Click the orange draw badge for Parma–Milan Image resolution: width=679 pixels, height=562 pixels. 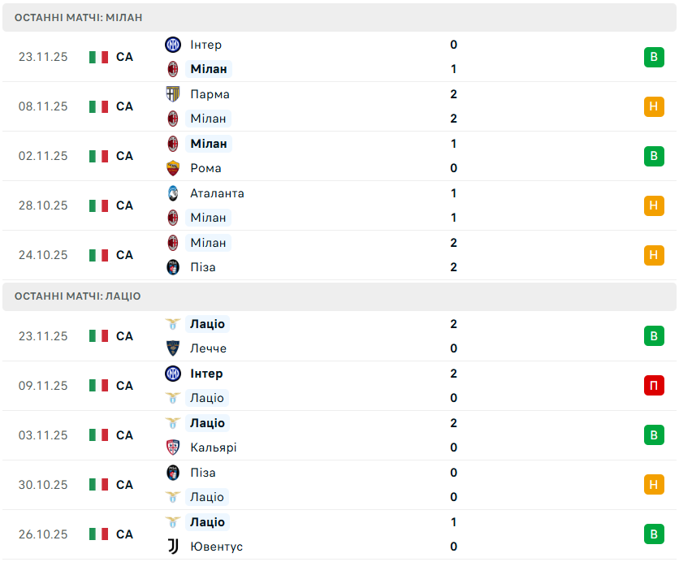(x=654, y=106)
